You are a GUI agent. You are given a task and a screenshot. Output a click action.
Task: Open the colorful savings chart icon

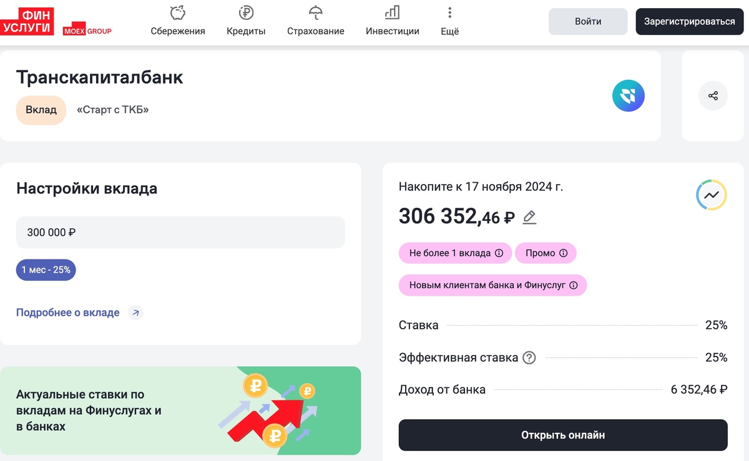coord(712,195)
